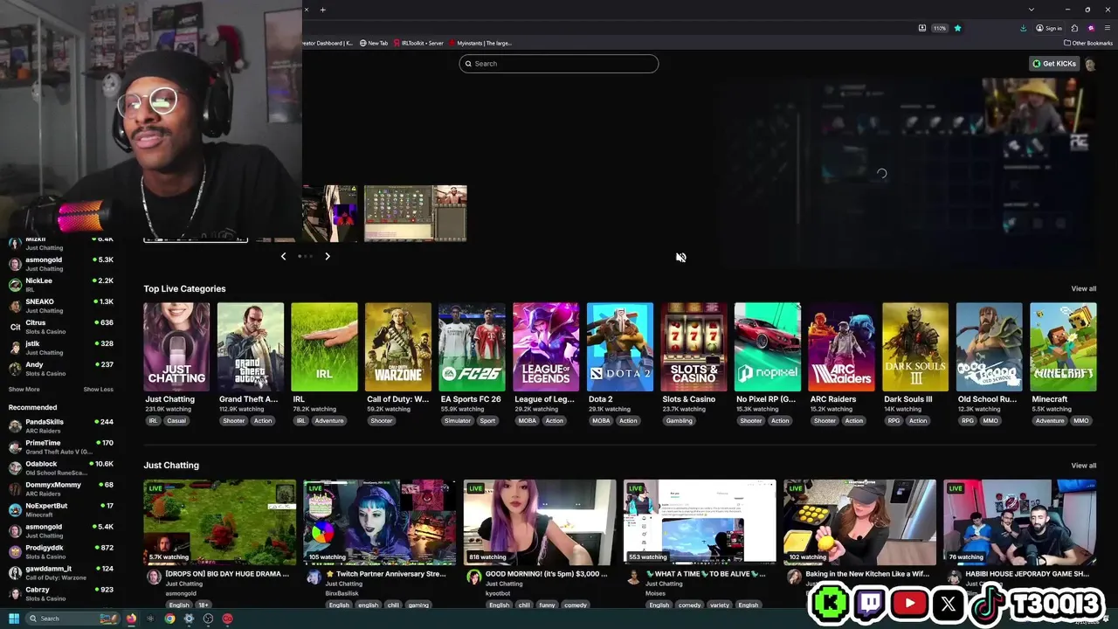
Task: Select Gambling tag under Slots & Casino
Action: click(x=679, y=421)
